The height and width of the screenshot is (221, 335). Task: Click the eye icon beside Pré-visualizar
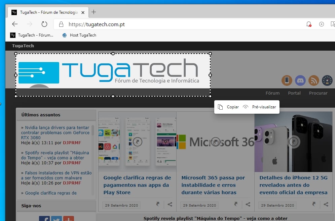[246, 107]
